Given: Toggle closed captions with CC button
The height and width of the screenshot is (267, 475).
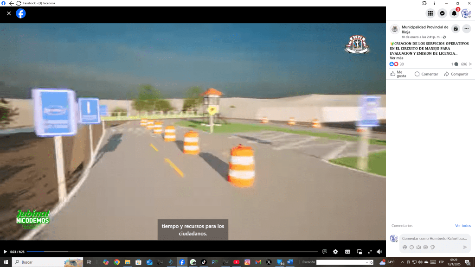Looking at the screenshot, I should click(x=347, y=252).
